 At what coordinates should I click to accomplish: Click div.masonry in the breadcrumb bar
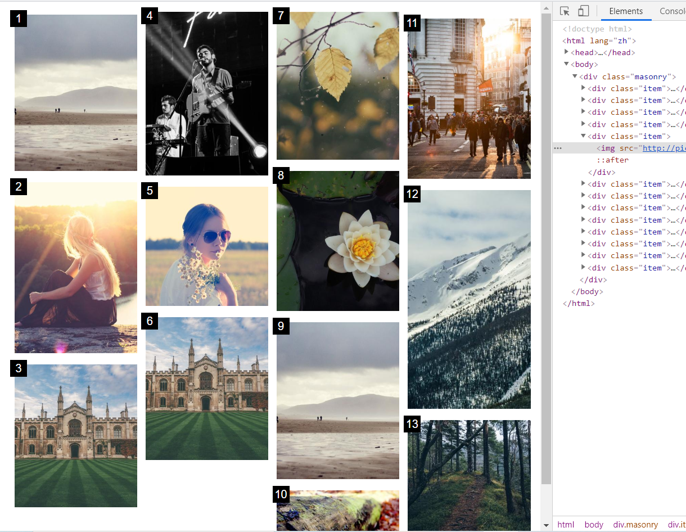click(635, 525)
